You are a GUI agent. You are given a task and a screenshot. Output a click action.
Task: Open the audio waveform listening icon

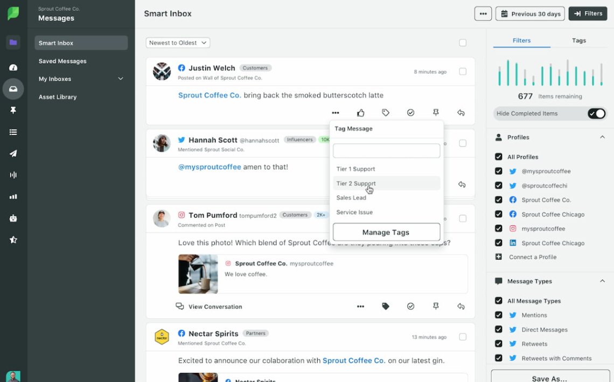[13, 175]
